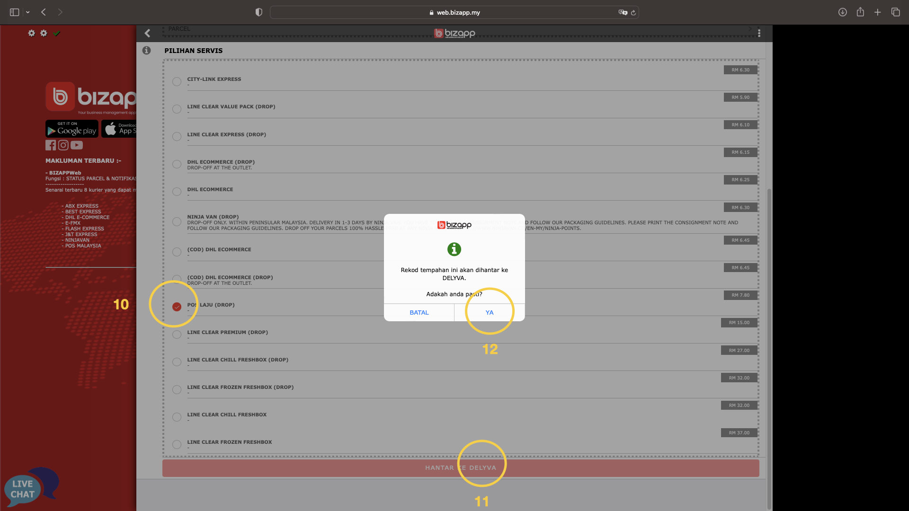Select DHL ECOMMERCE (DROP) radio option
The height and width of the screenshot is (511, 909).
tap(177, 164)
